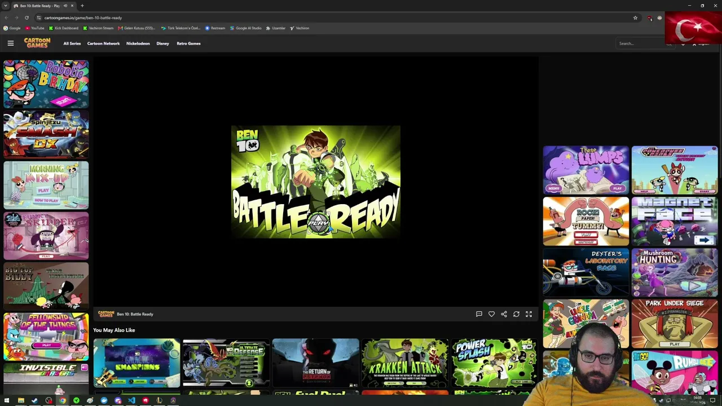The height and width of the screenshot is (406, 722).
Task: Switch to Chrome in the taskbar
Action: click(63, 401)
